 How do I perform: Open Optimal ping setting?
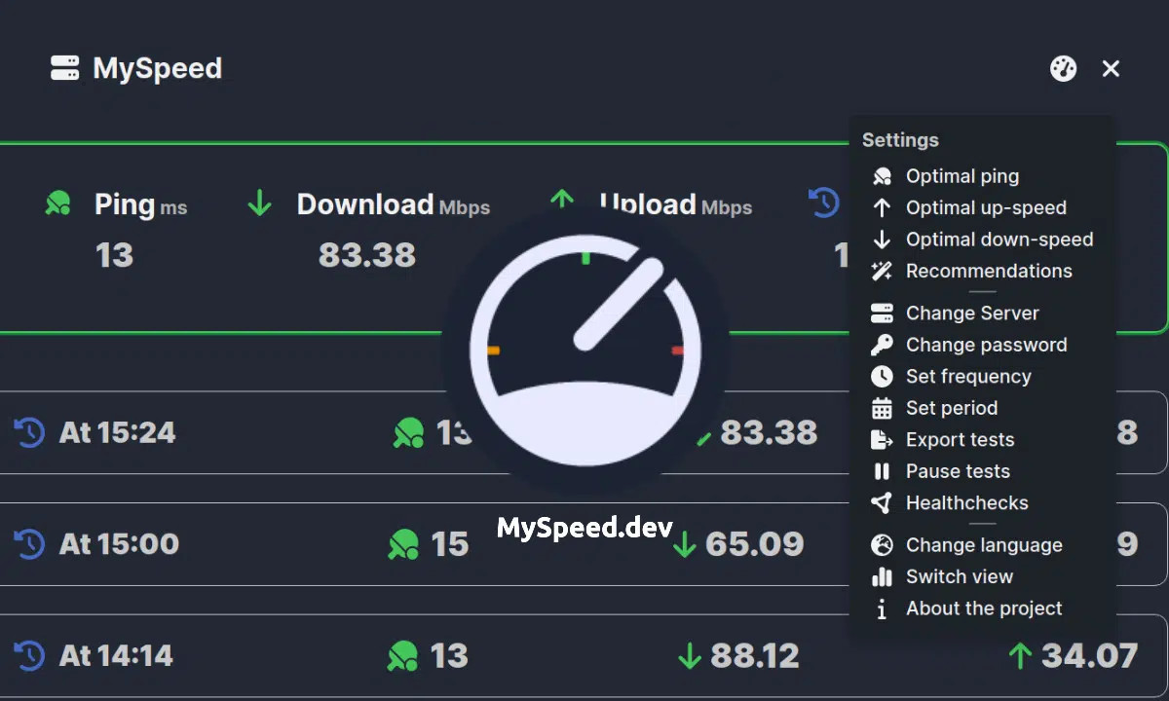click(962, 176)
